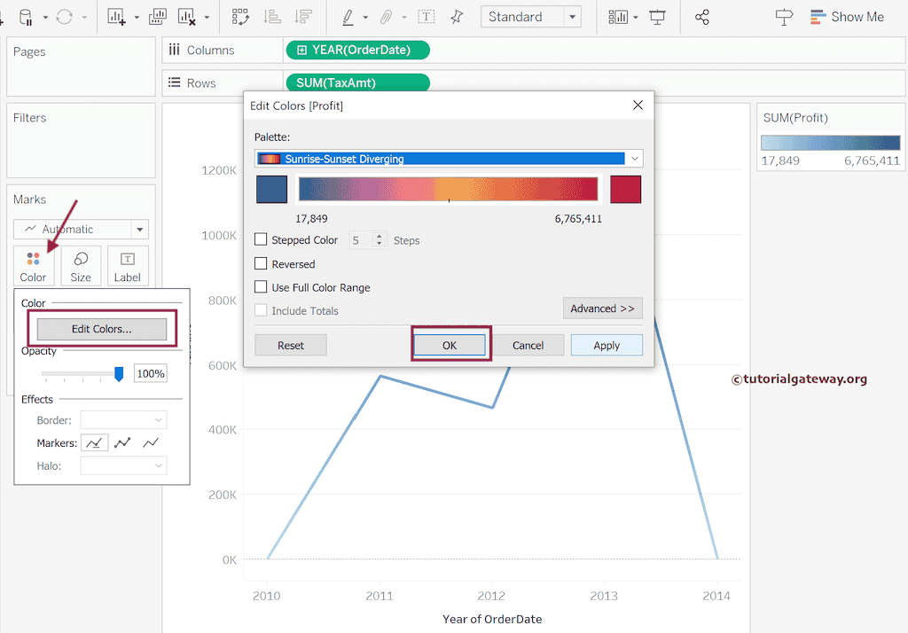Click the Size marks card button
This screenshot has width=908, height=633.
point(81,266)
